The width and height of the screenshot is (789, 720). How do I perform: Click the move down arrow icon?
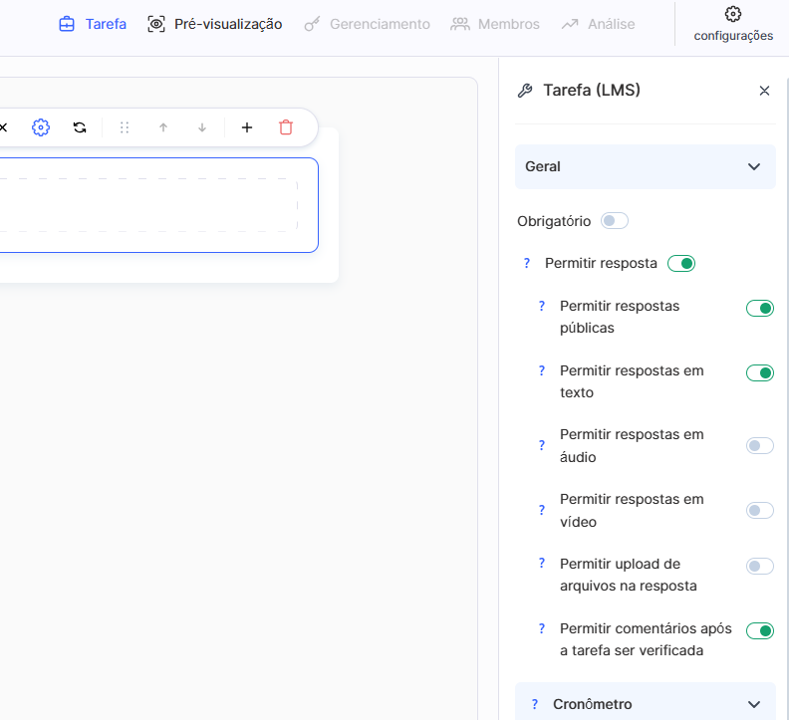[x=202, y=127]
